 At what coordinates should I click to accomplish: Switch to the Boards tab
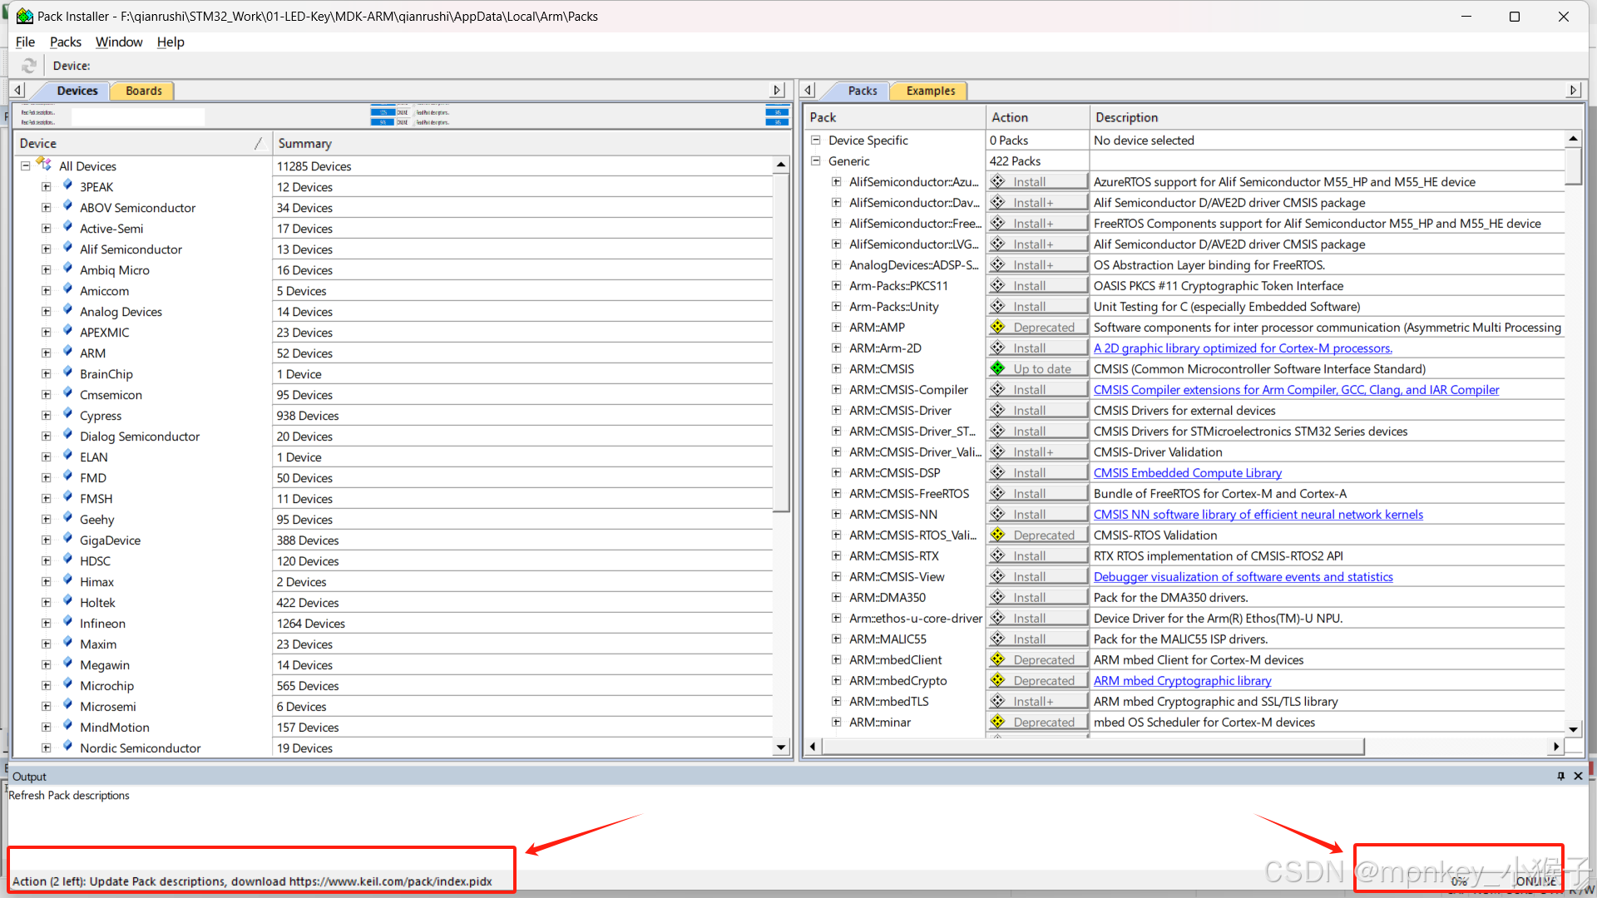pos(143,91)
